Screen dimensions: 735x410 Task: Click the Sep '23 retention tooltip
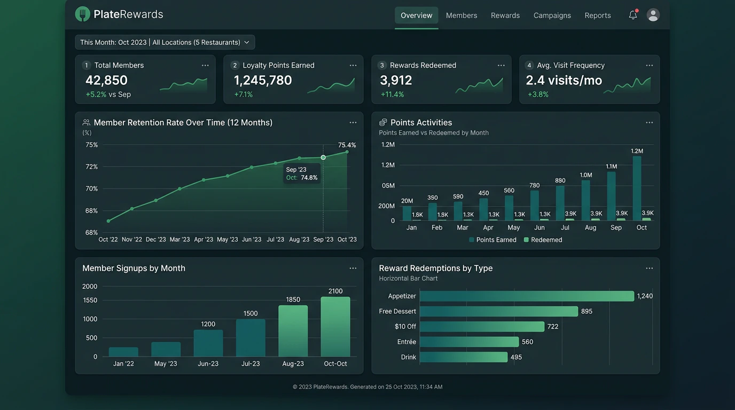(x=302, y=174)
